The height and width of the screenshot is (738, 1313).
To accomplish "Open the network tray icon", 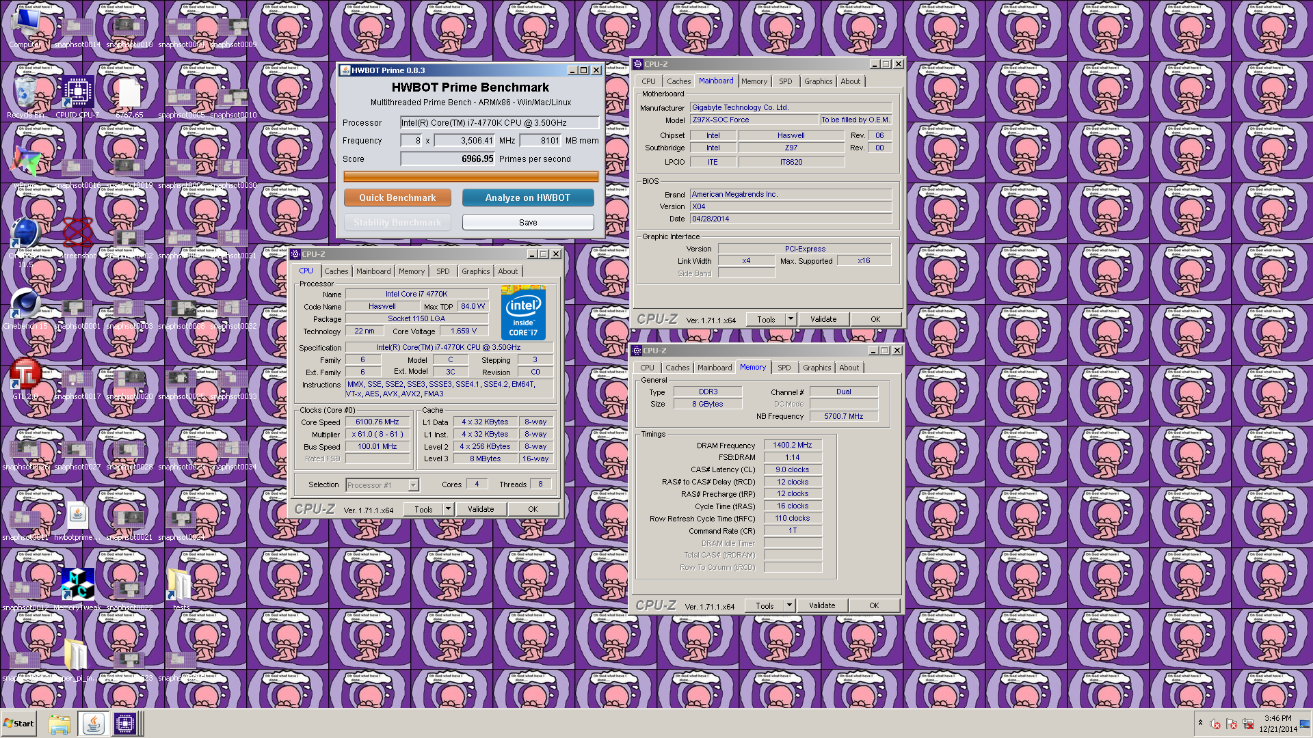I will click(x=1248, y=724).
